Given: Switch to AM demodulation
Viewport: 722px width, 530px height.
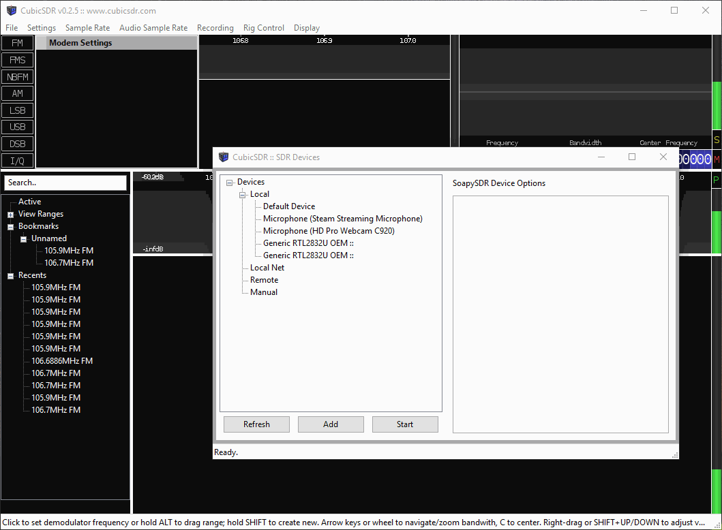Looking at the screenshot, I should point(17,93).
